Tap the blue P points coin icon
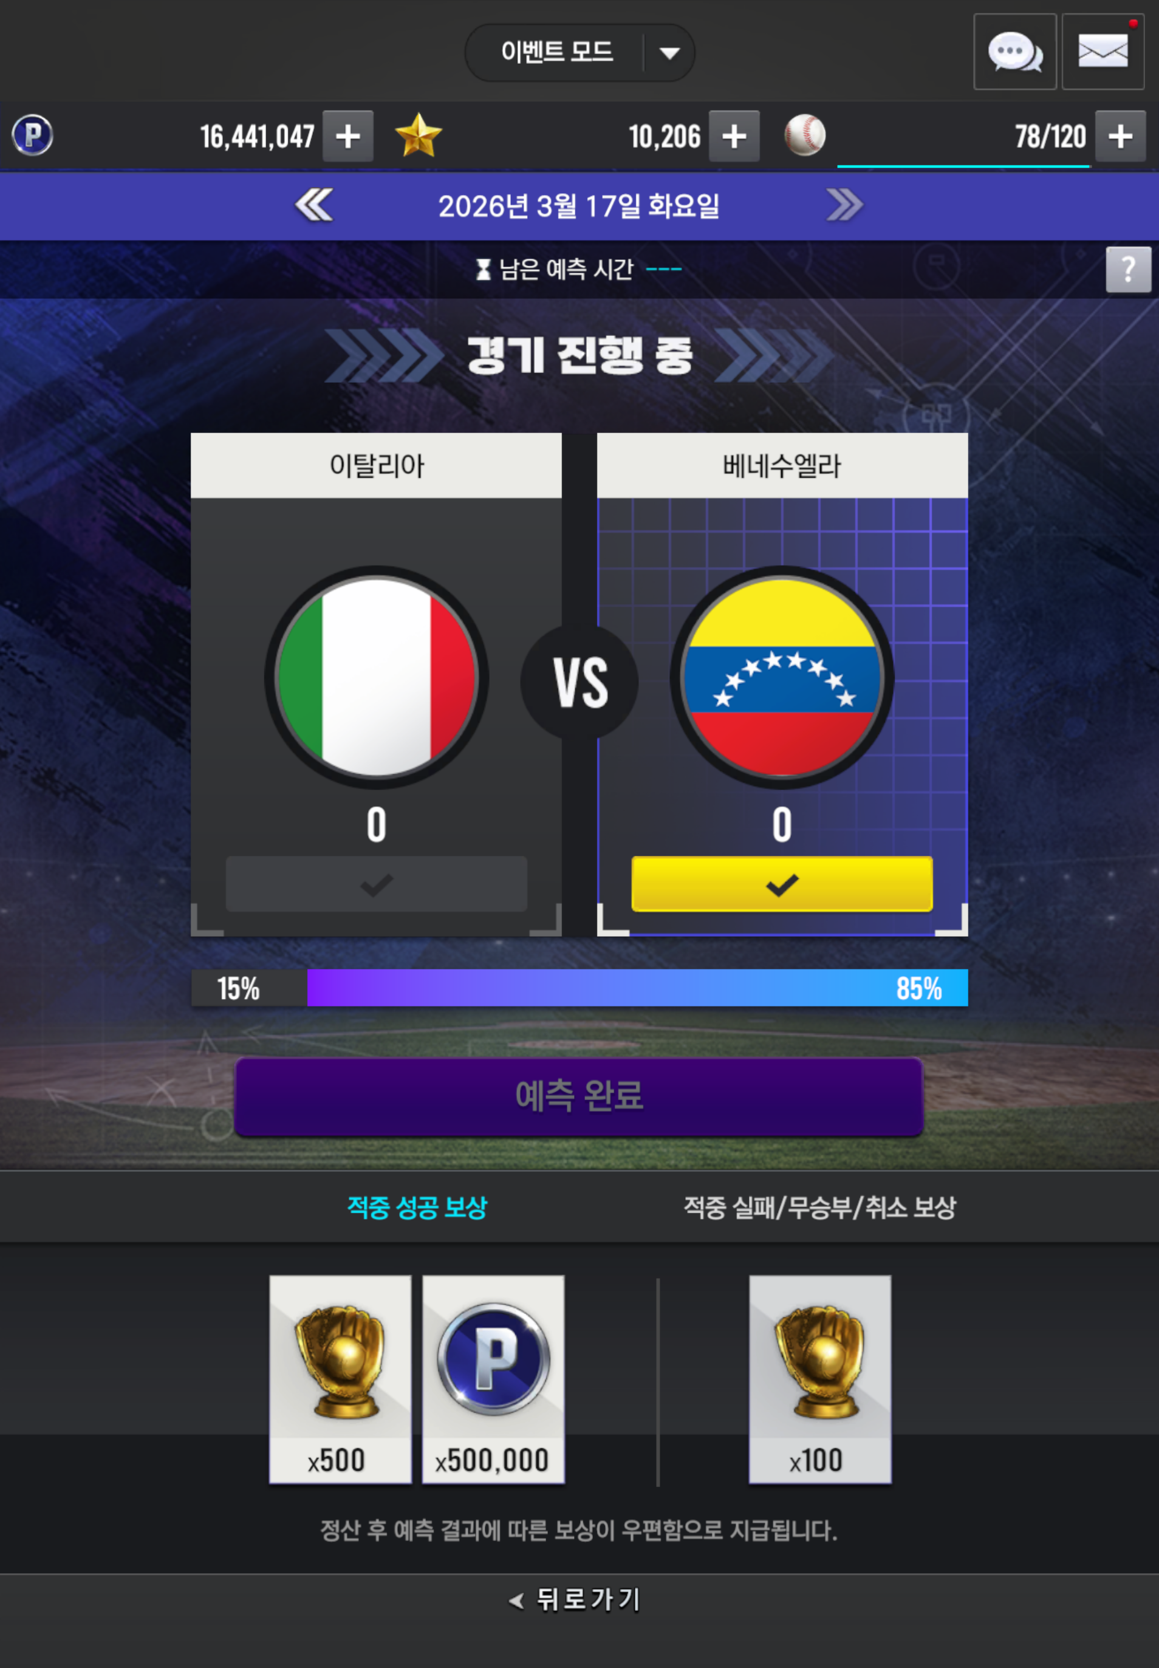1159x1668 pixels. click(x=33, y=135)
